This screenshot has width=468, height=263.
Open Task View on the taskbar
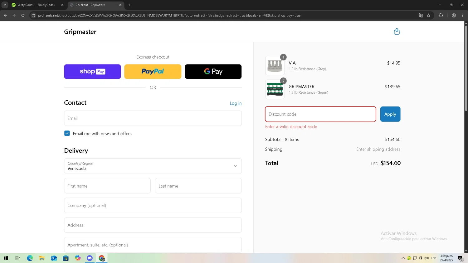17,258
